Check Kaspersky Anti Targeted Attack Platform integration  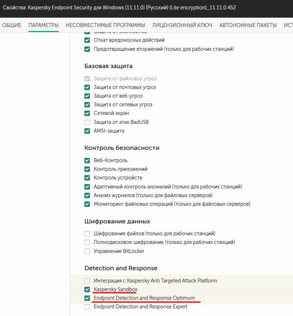87,281
